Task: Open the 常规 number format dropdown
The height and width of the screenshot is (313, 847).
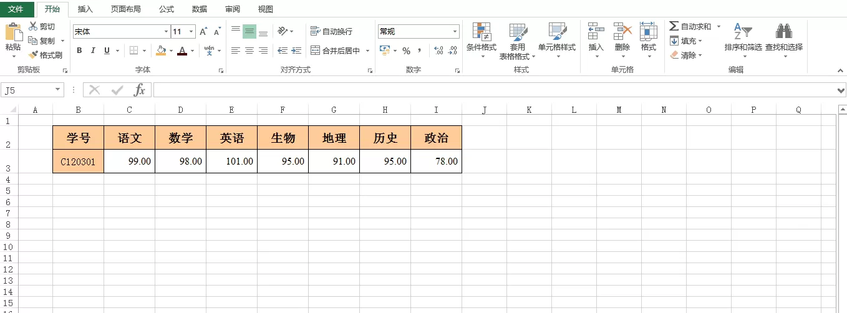Action: pyautogui.click(x=455, y=31)
